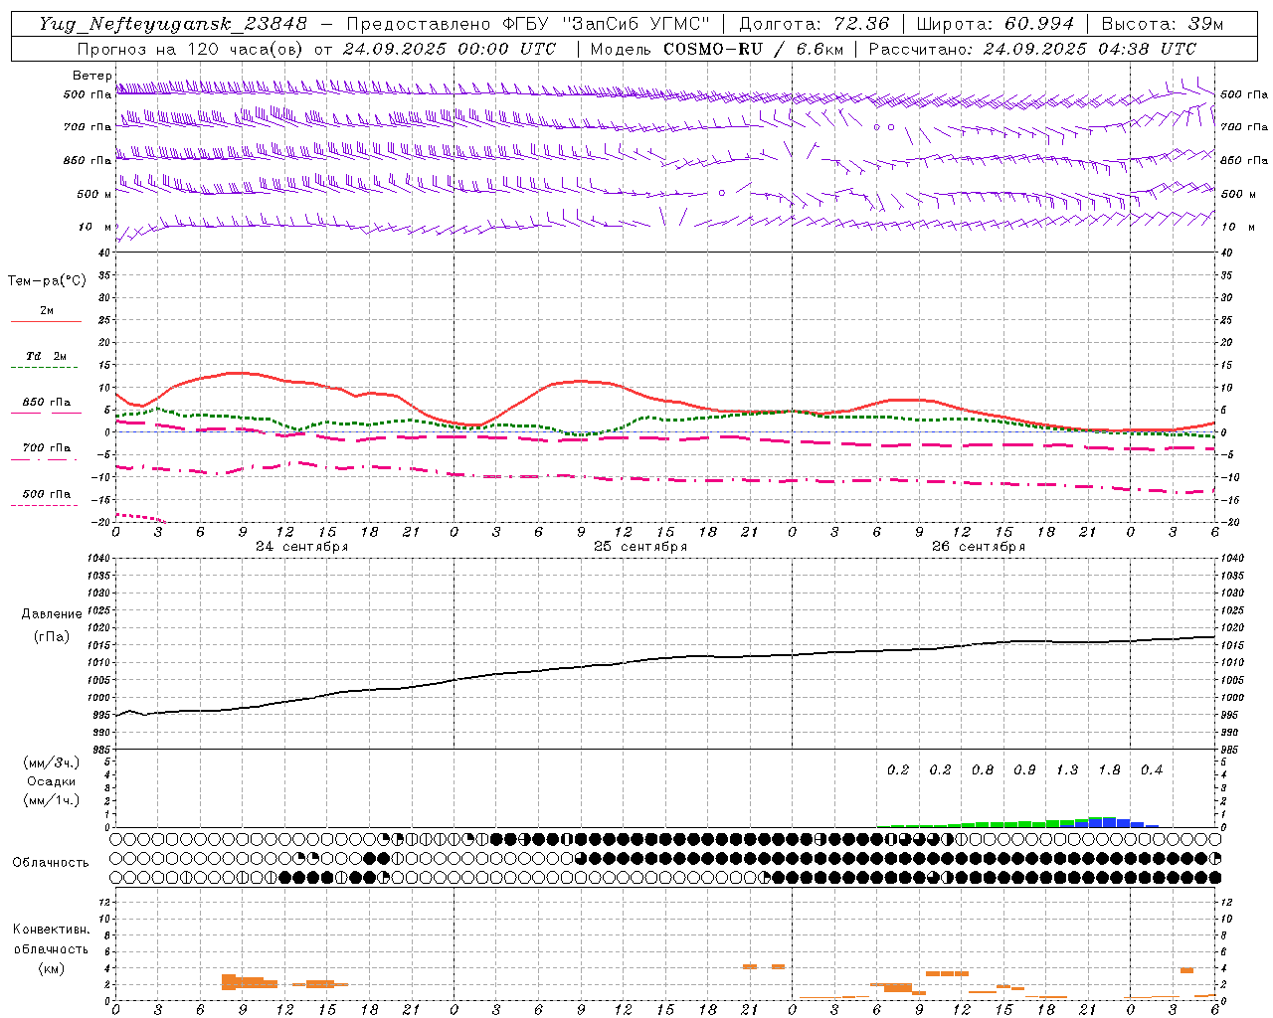The height and width of the screenshot is (1018, 1273).
Task: Click the Модель COSMO-RU / 6.6км text
Action: (717, 49)
